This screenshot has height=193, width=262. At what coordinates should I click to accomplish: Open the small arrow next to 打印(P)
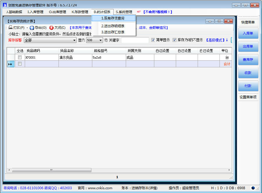pos(27,28)
